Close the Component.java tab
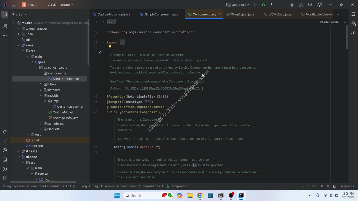The height and width of the screenshot is (201, 358). coord(220,14)
